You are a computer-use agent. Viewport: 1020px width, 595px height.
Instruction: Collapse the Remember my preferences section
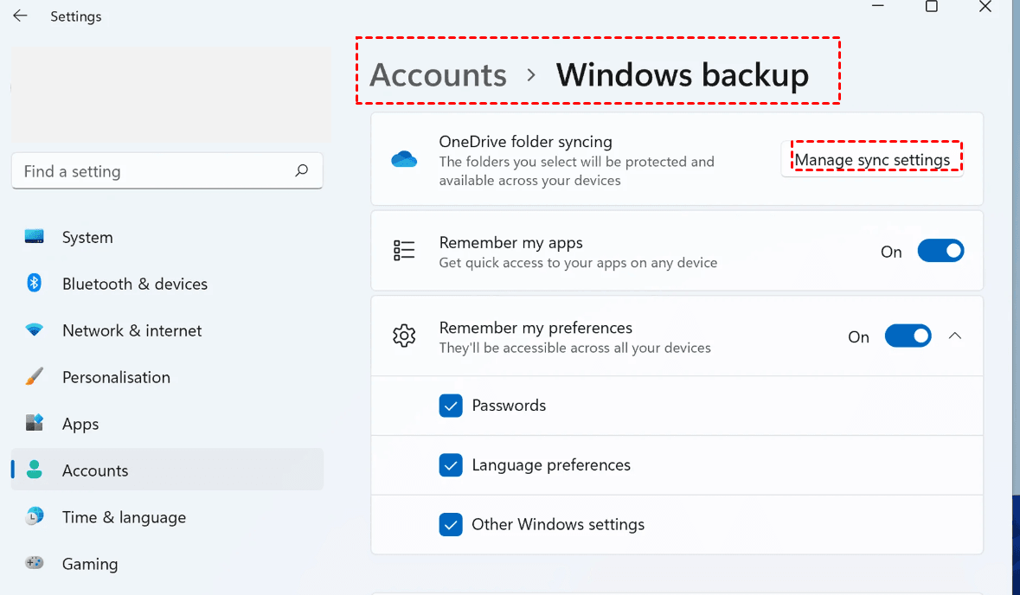point(955,336)
